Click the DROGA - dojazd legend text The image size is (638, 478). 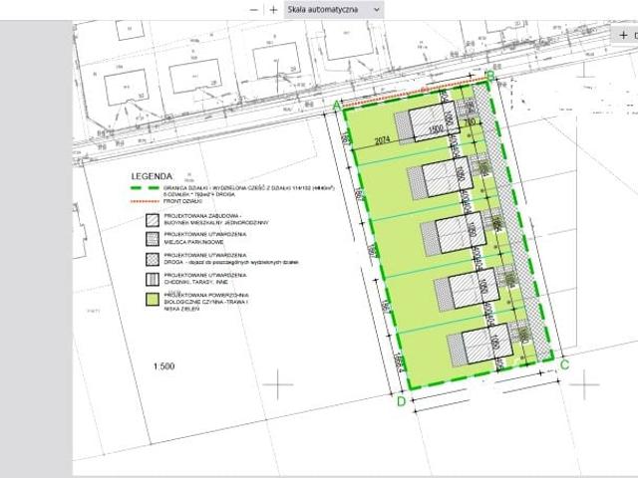(x=231, y=262)
